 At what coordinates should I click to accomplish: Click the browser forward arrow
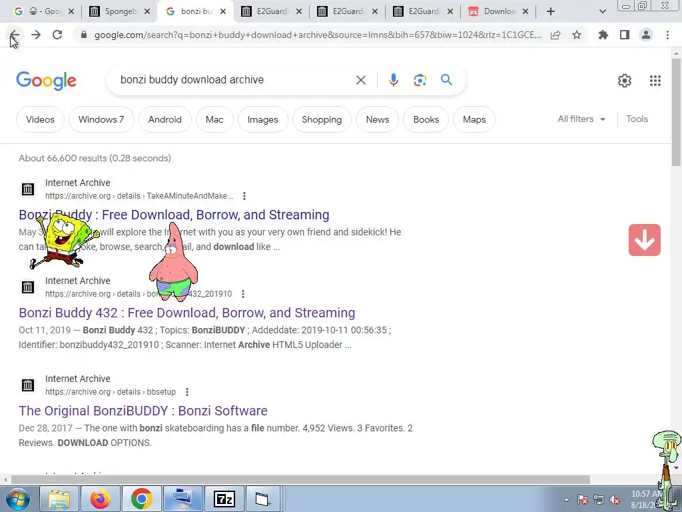[x=36, y=35]
